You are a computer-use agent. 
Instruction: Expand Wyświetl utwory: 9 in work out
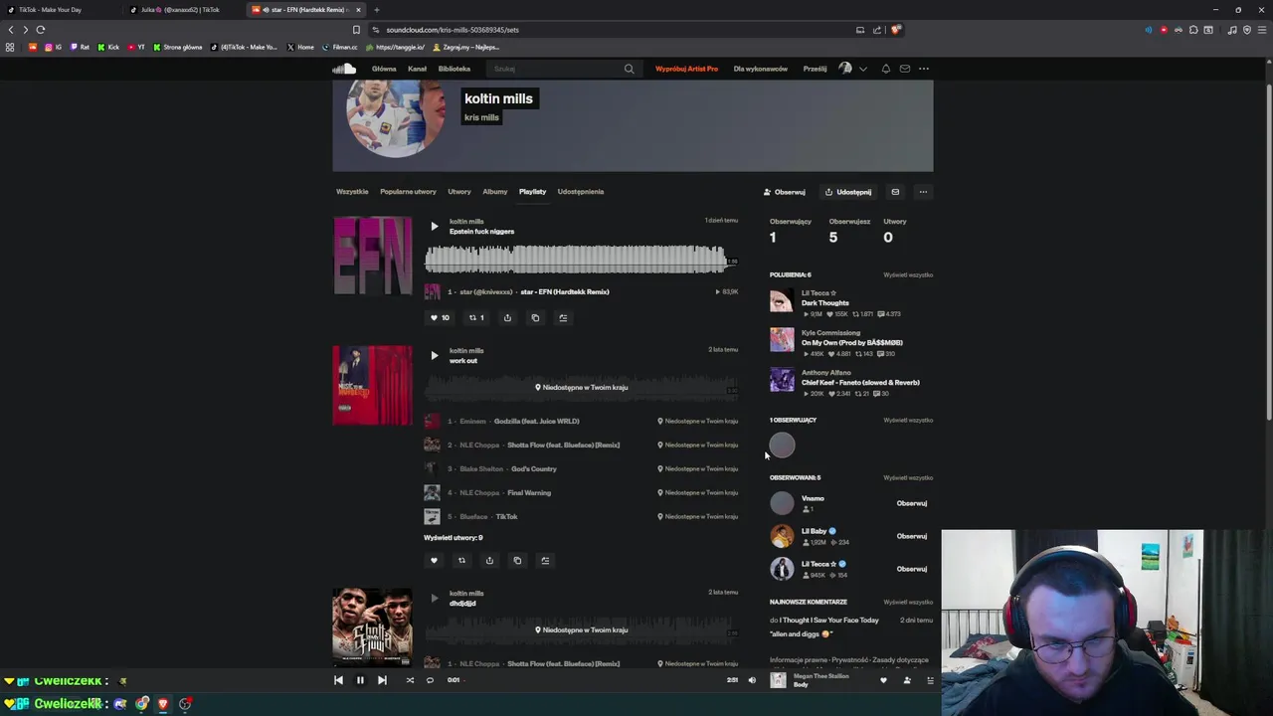[454, 537]
